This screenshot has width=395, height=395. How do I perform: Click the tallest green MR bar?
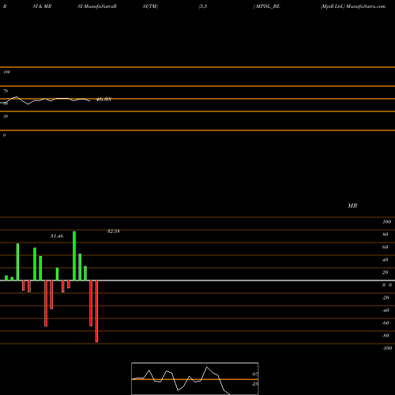(x=74, y=256)
